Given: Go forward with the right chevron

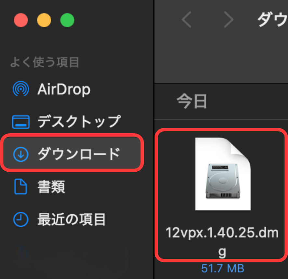Looking at the screenshot, I should pos(229,20).
